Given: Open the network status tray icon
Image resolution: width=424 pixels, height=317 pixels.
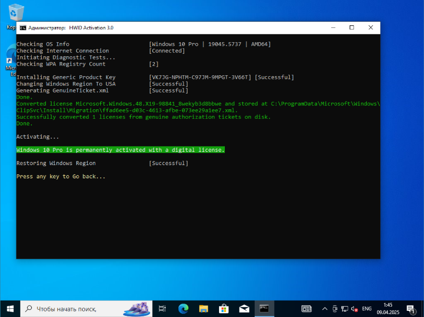Looking at the screenshot, I should [344, 309].
